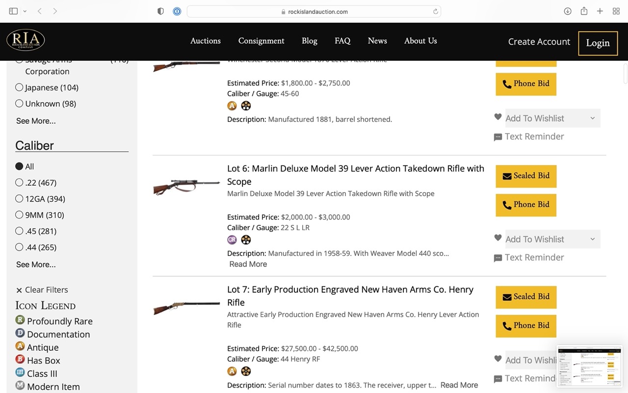The image size is (628, 393).
Task: Click the revolver cylinder icon under Lot 6
Action: pos(246,240)
